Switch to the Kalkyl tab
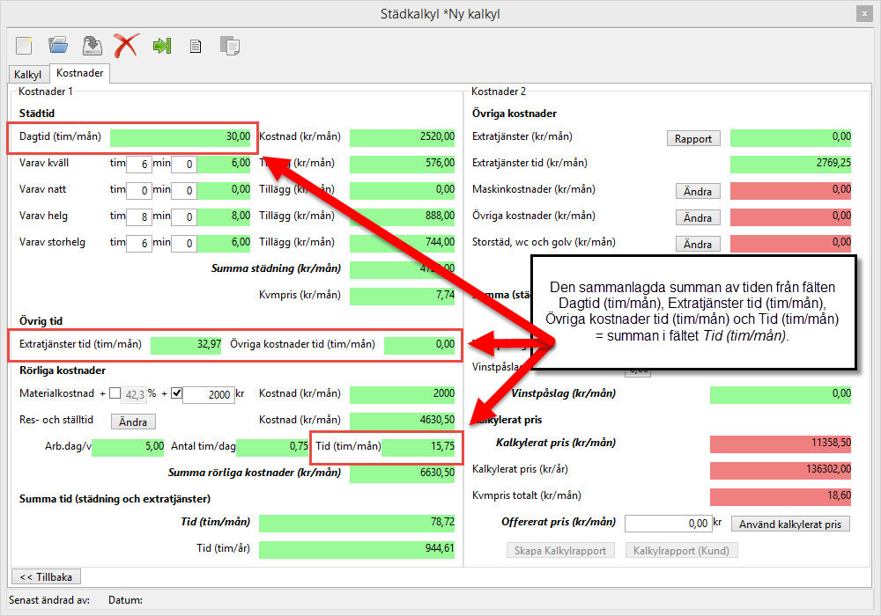The width and height of the screenshot is (881, 616). tap(28, 75)
